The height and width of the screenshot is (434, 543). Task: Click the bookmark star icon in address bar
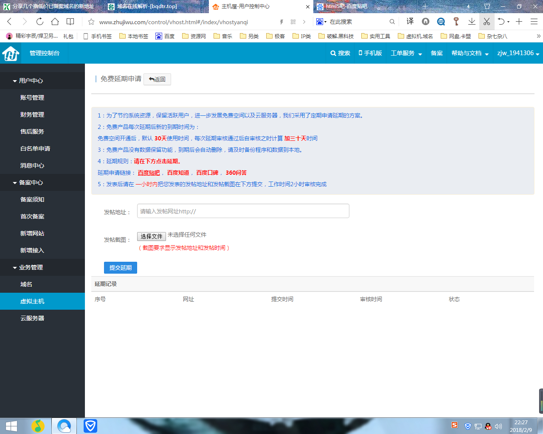click(x=91, y=22)
